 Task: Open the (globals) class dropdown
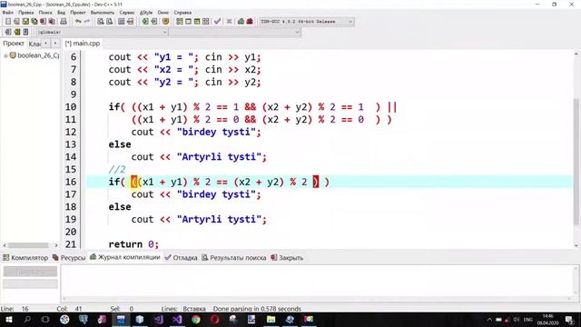click(102, 33)
